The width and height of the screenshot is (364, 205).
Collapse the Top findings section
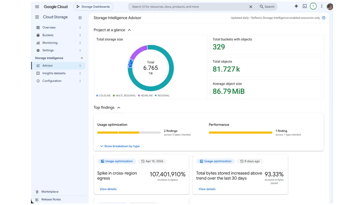click(x=119, y=108)
